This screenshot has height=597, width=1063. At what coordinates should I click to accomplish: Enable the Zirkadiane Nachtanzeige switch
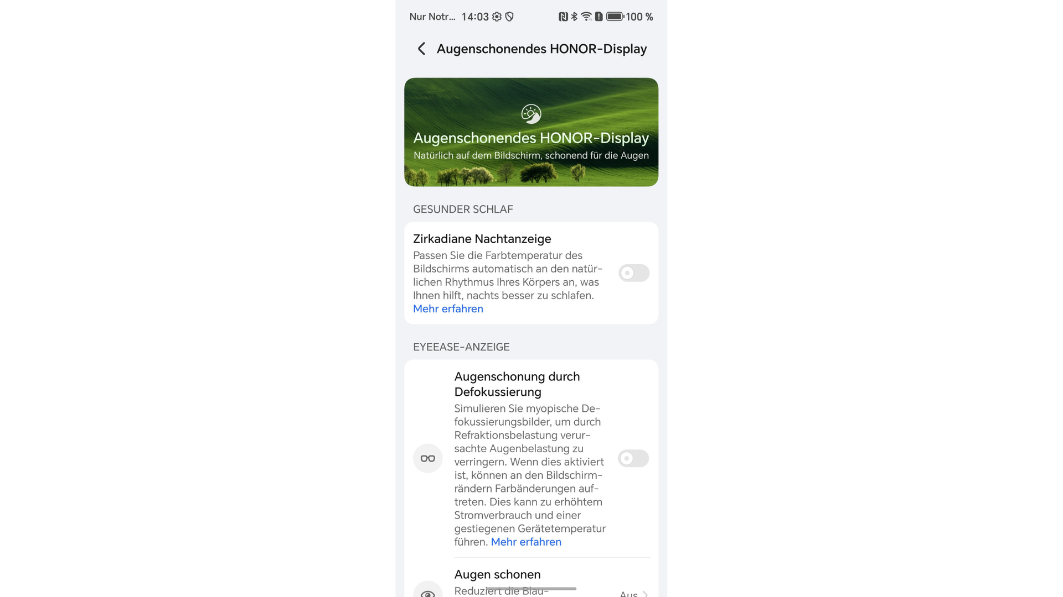pyautogui.click(x=633, y=273)
